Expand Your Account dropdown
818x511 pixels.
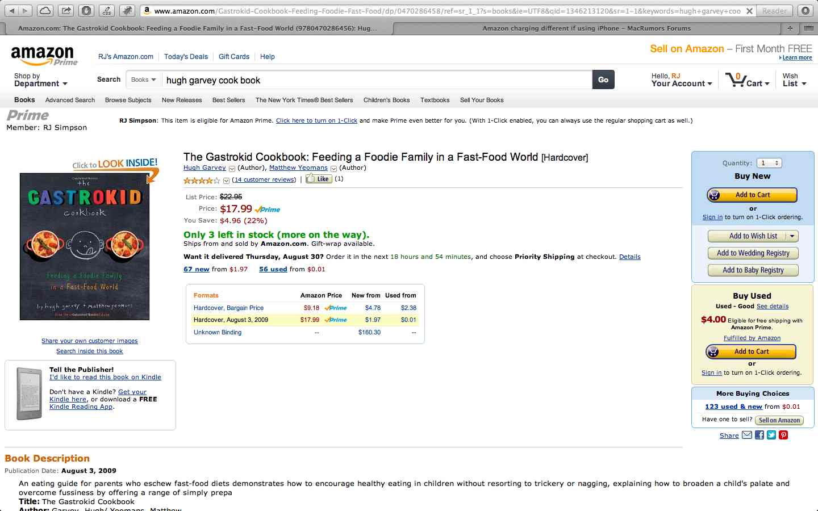682,80
